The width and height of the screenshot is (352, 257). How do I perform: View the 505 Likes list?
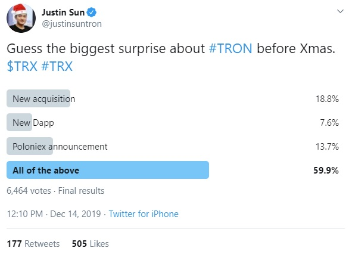point(91,244)
